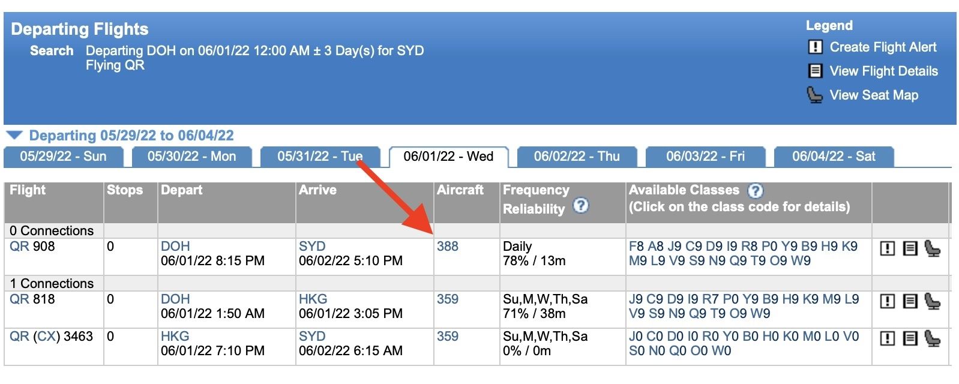959x384 pixels.
Task: Click the F8 class code for QR 908
Action: pos(636,247)
